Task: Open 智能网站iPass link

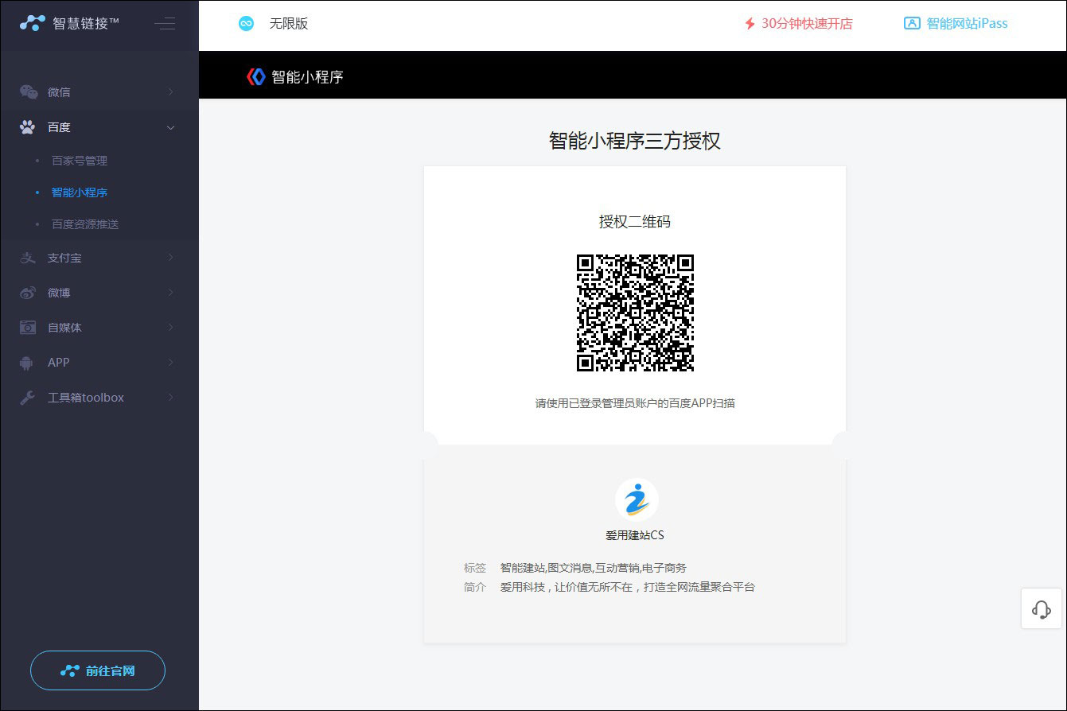Action: (967, 24)
